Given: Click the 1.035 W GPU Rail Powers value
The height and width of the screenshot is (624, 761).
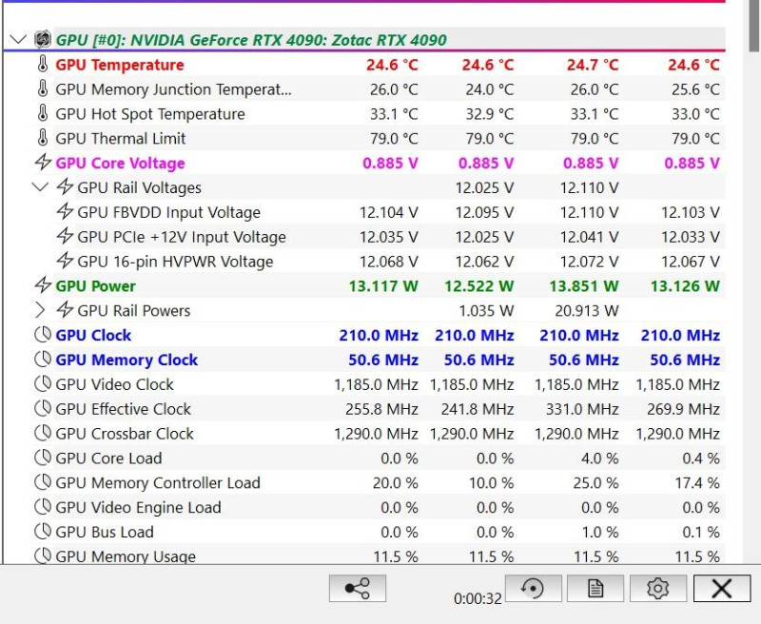Looking at the screenshot, I should pos(486,311).
